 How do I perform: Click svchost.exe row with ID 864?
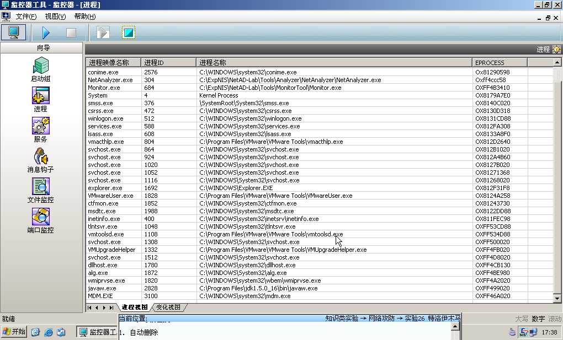320,149
